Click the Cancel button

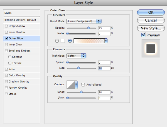[x=151, y=20]
